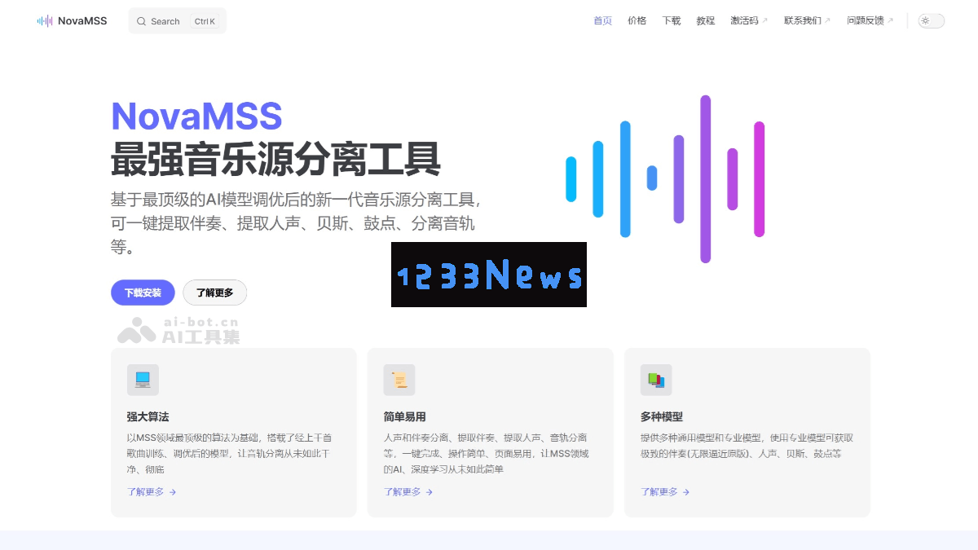Screen dimensions: 978x550
Task: Open the 问题反馈 feedback link
Action: click(870, 21)
